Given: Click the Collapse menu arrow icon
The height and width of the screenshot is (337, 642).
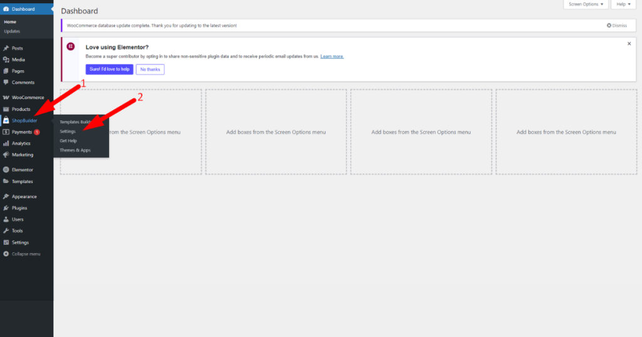Looking at the screenshot, I should click(x=6, y=254).
